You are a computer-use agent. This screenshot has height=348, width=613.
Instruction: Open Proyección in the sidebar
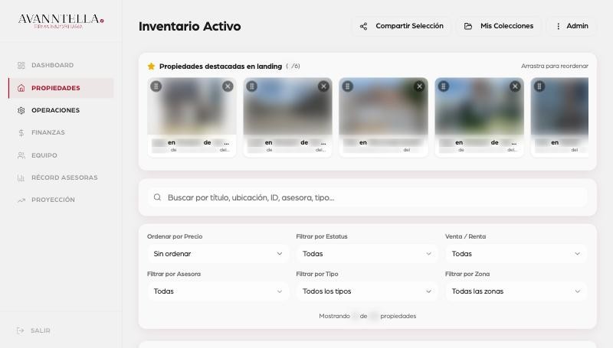(x=61, y=200)
